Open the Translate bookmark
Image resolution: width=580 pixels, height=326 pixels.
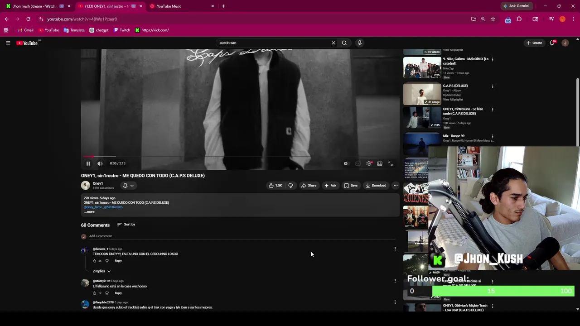tap(74, 30)
